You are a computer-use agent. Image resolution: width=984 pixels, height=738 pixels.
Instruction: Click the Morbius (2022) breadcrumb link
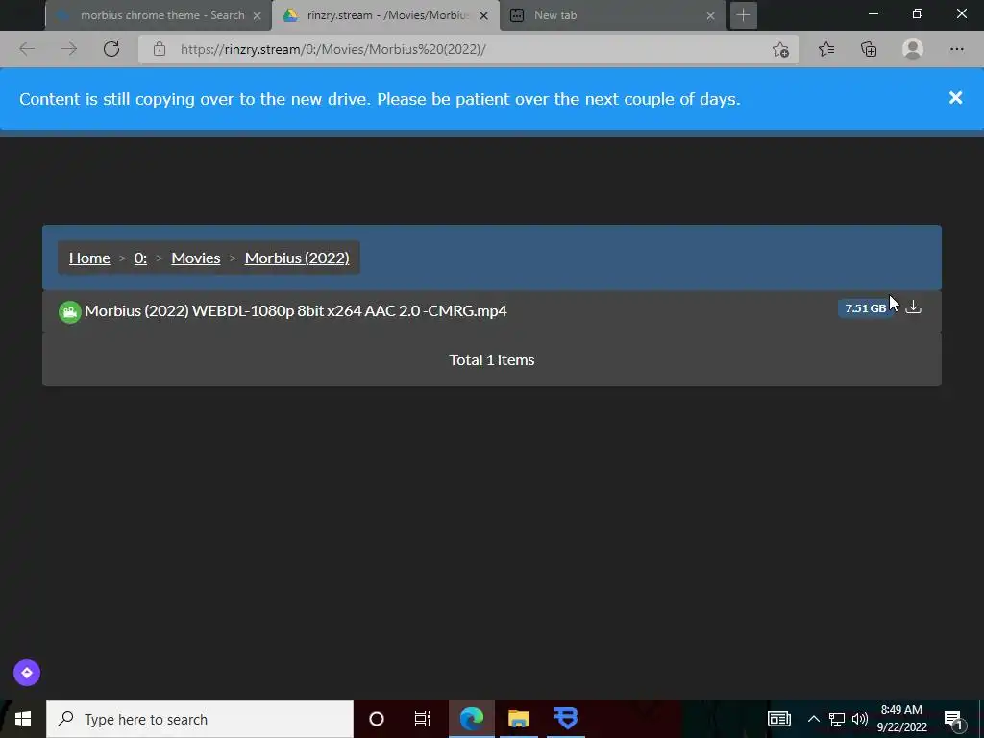pos(297,258)
